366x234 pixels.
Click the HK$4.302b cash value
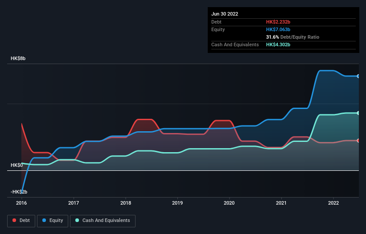pos(278,44)
